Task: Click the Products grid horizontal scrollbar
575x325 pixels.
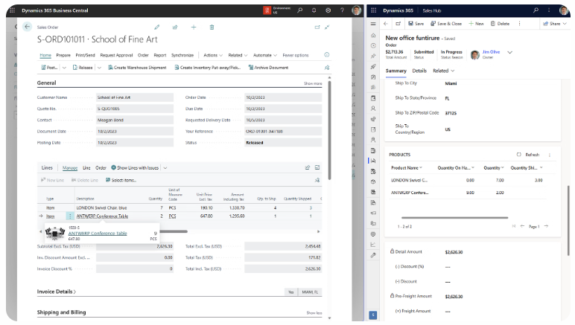Action: click(x=454, y=218)
